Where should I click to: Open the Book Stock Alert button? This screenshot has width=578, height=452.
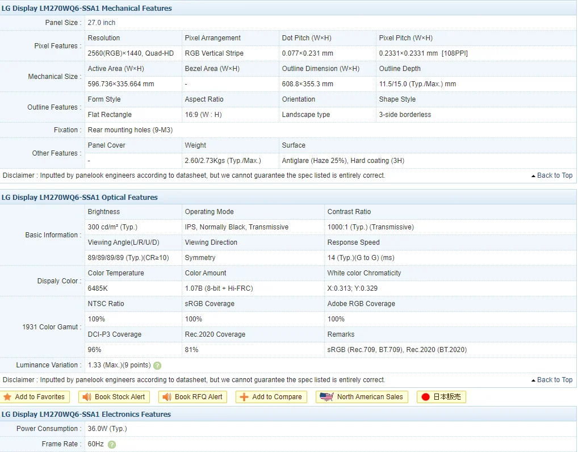114,397
